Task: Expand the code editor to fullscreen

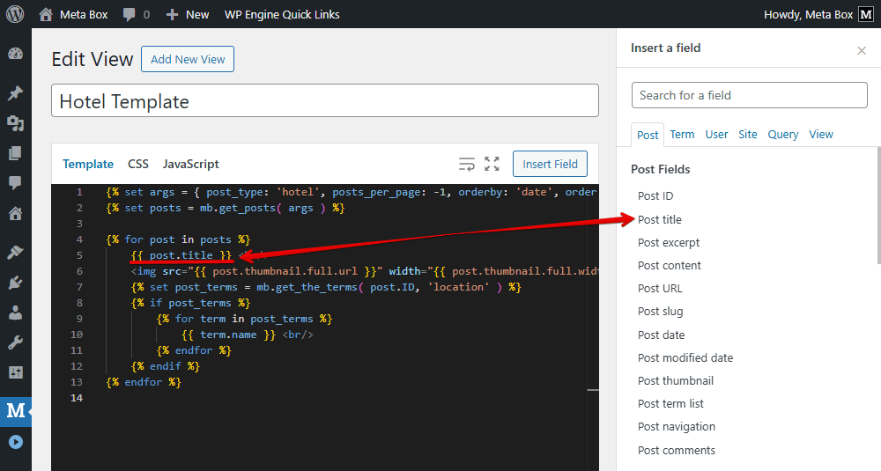Action: point(492,164)
